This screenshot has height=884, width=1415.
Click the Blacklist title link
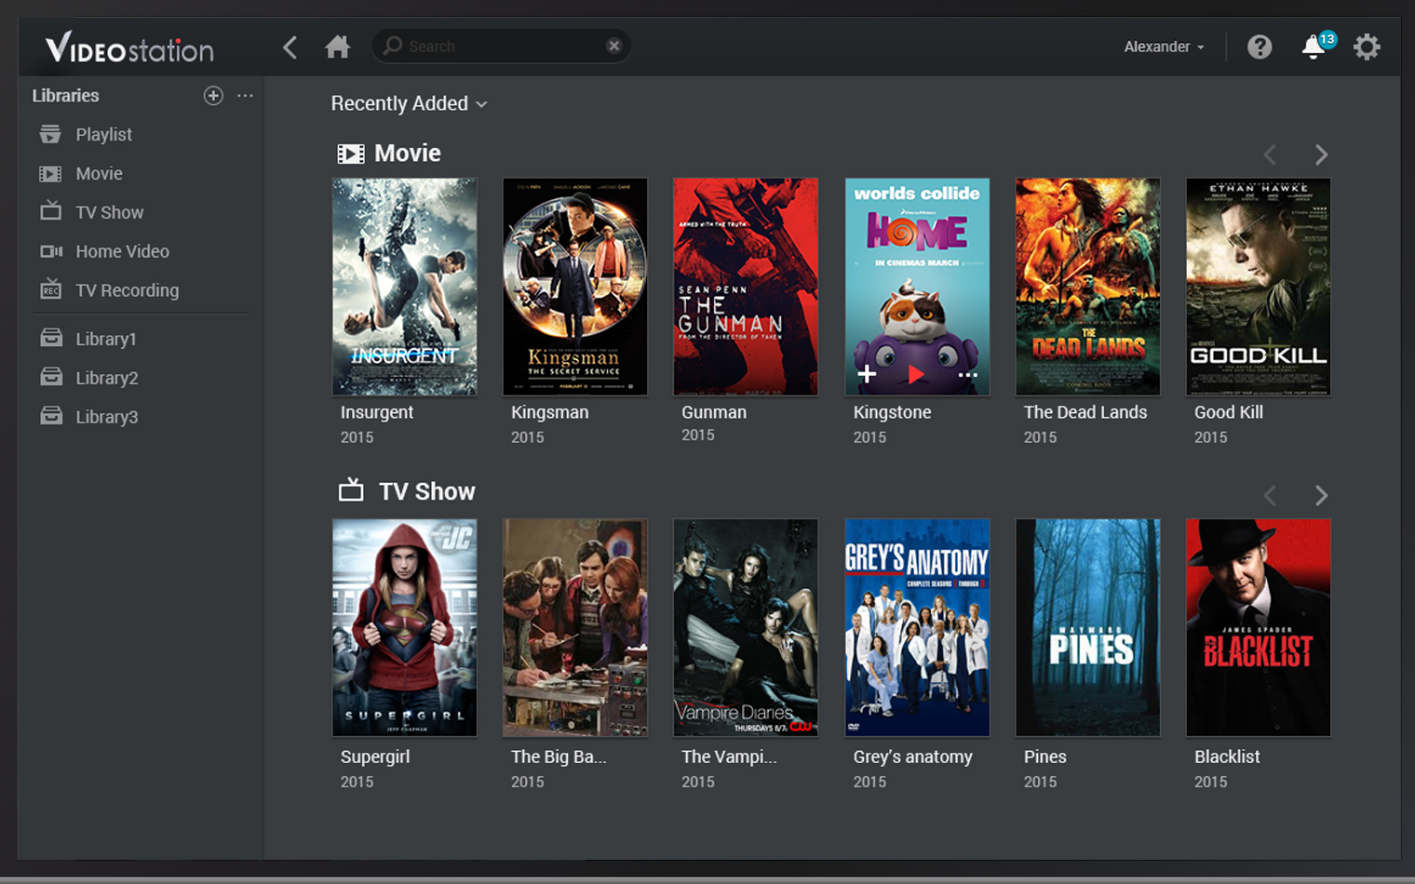pos(1226,757)
